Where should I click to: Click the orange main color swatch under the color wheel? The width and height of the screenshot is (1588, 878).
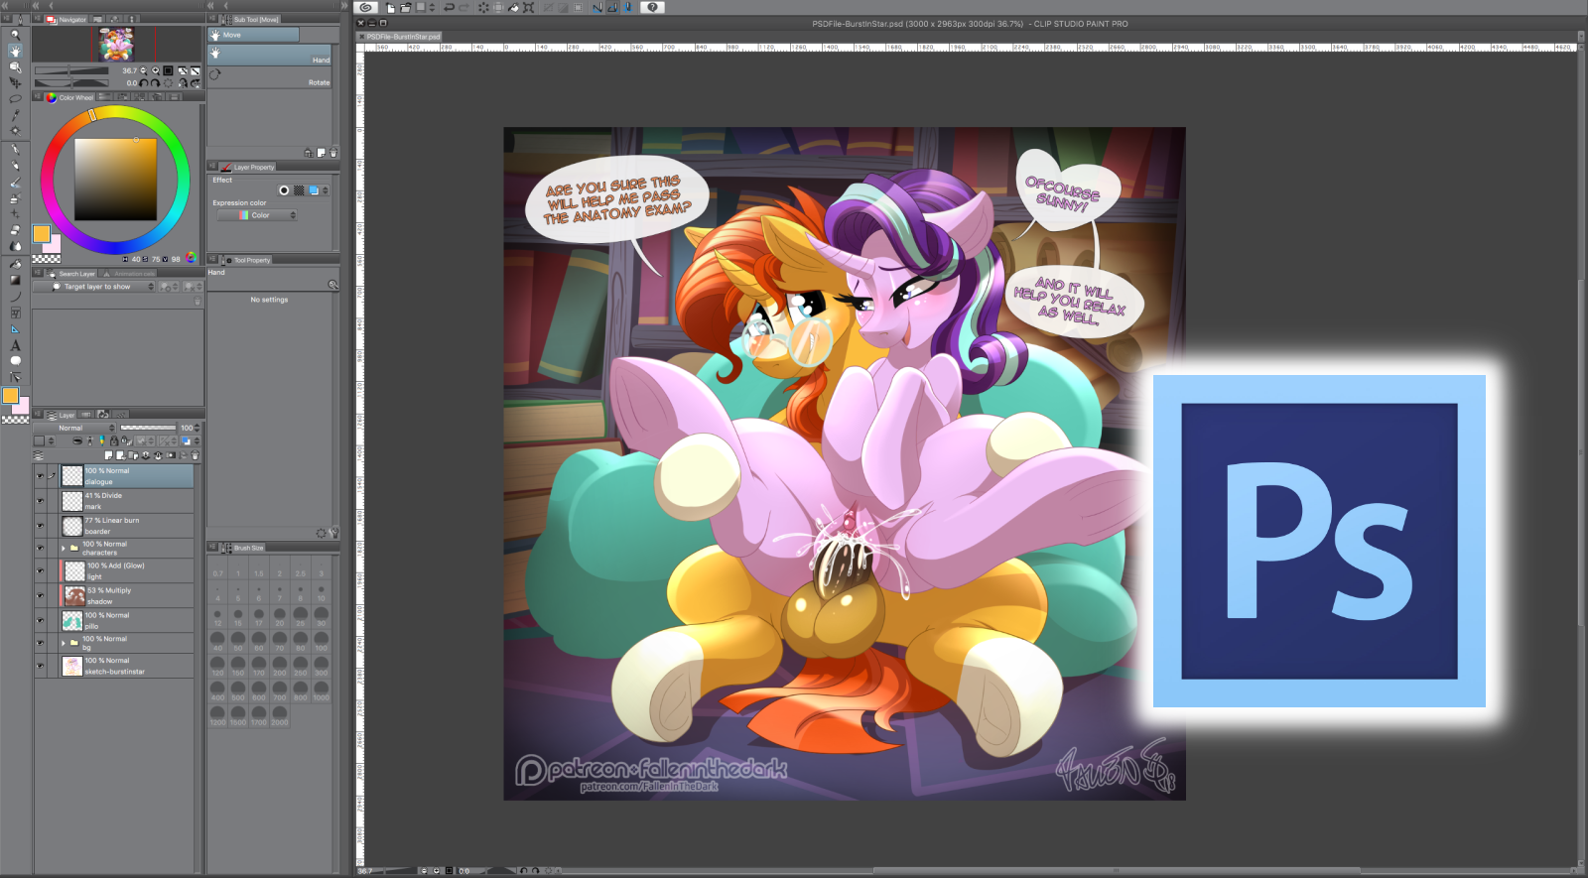point(41,234)
